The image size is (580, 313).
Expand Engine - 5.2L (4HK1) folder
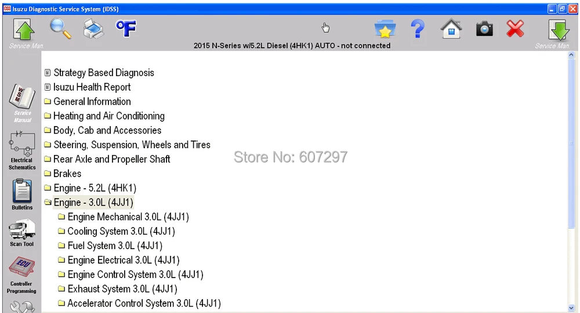90,188
